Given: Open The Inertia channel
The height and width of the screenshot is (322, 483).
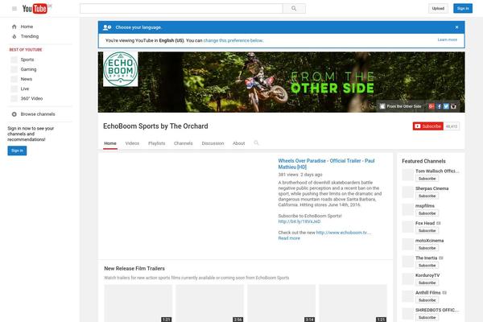Looking at the screenshot, I should [x=426, y=258].
